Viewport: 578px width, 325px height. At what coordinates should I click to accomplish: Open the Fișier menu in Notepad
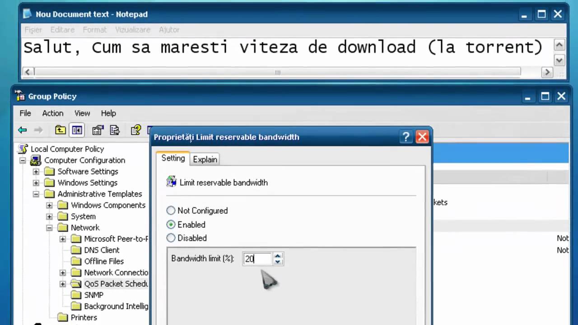[33, 30]
